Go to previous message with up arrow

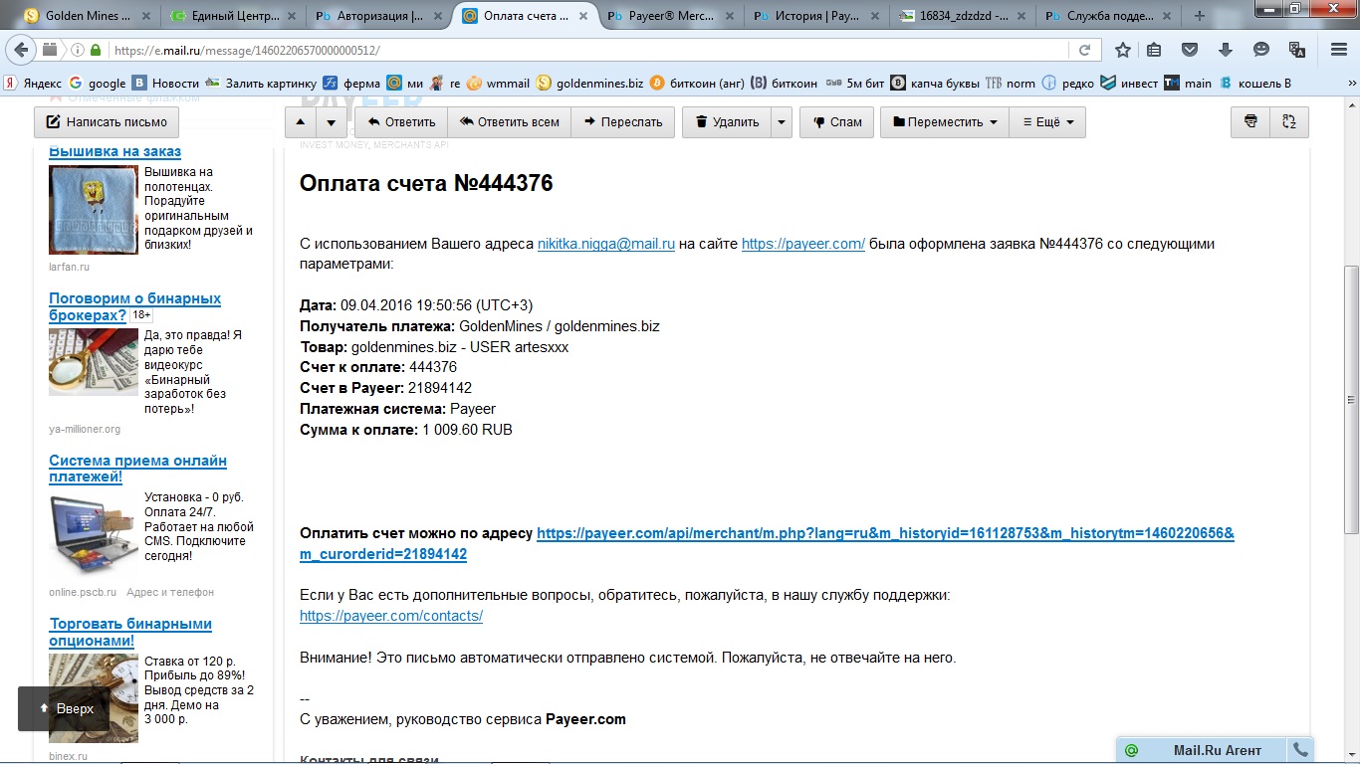301,122
